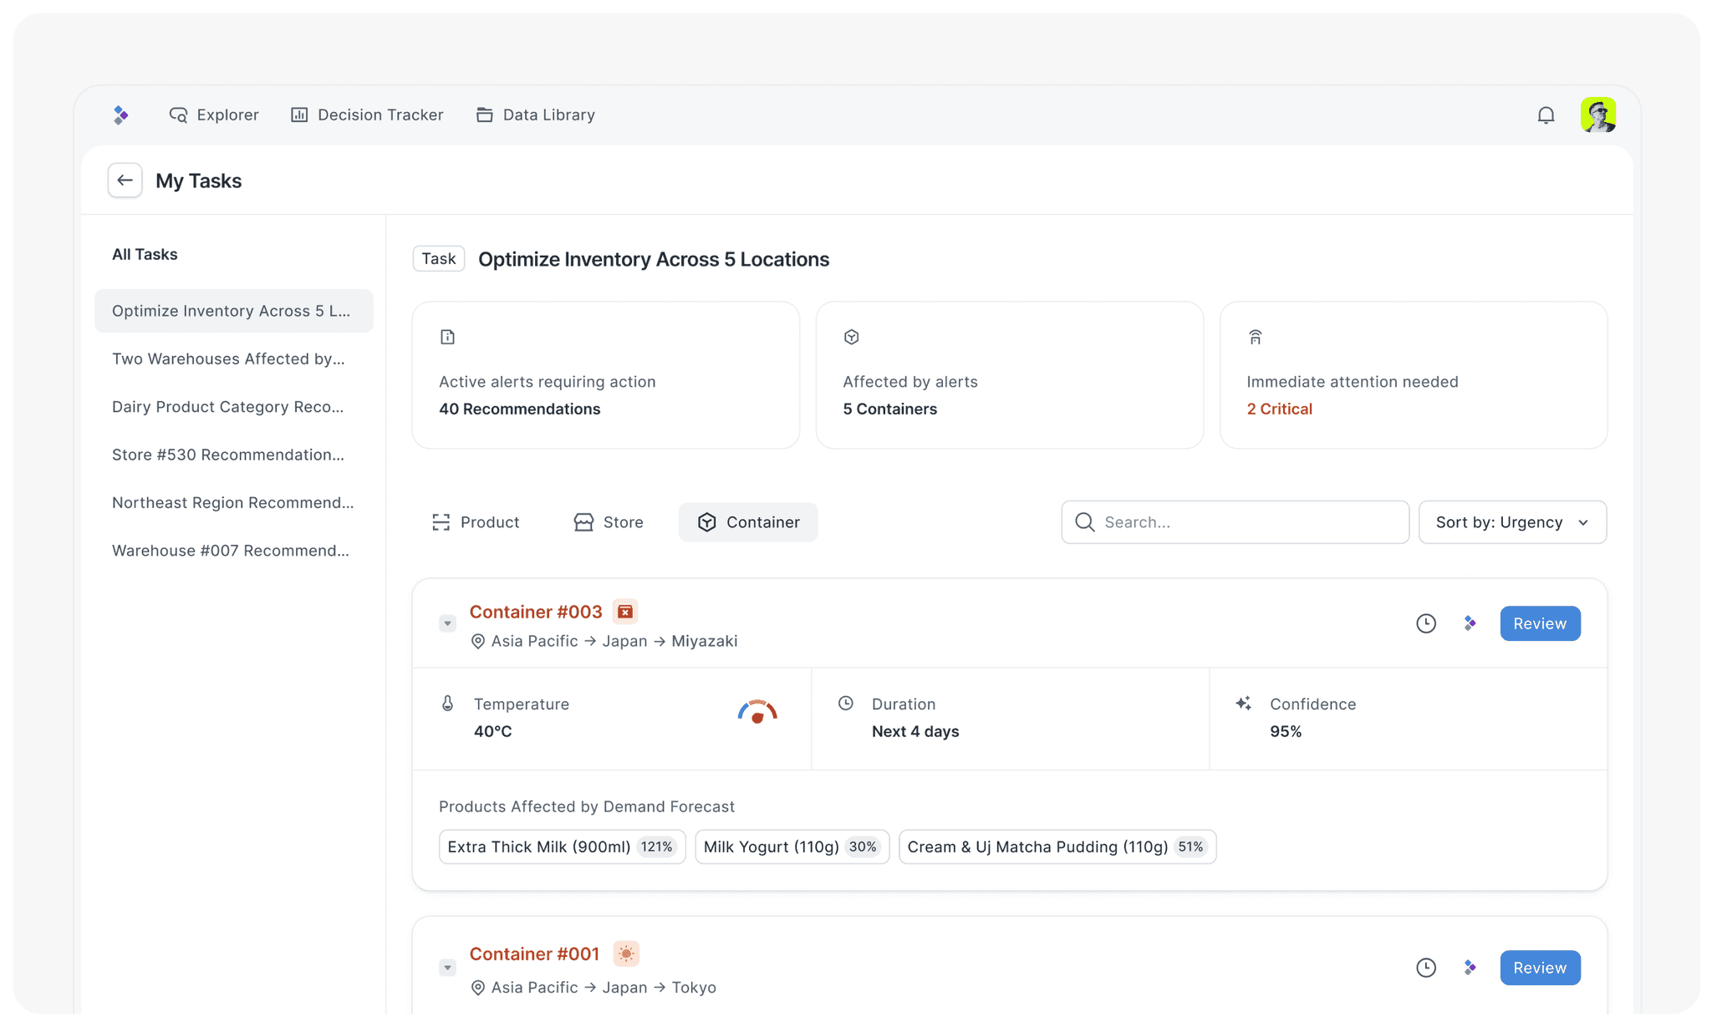1712x1027 pixels.
Task: Click the back arrow beside My Tasks
Action: coord(125,180)
